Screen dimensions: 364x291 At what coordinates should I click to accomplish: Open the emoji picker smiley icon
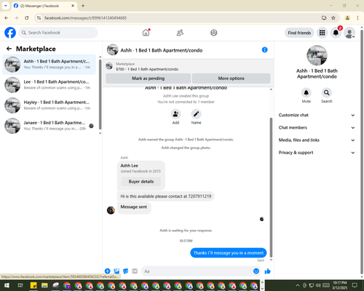(256, 271)
